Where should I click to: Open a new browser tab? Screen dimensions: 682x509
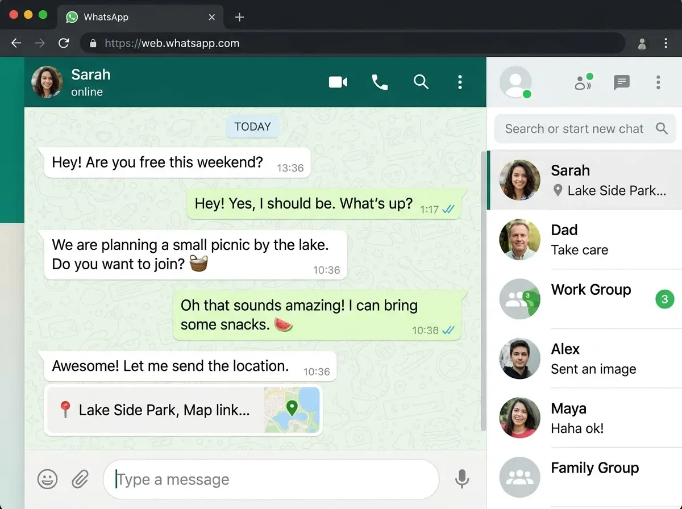point(239,17)
